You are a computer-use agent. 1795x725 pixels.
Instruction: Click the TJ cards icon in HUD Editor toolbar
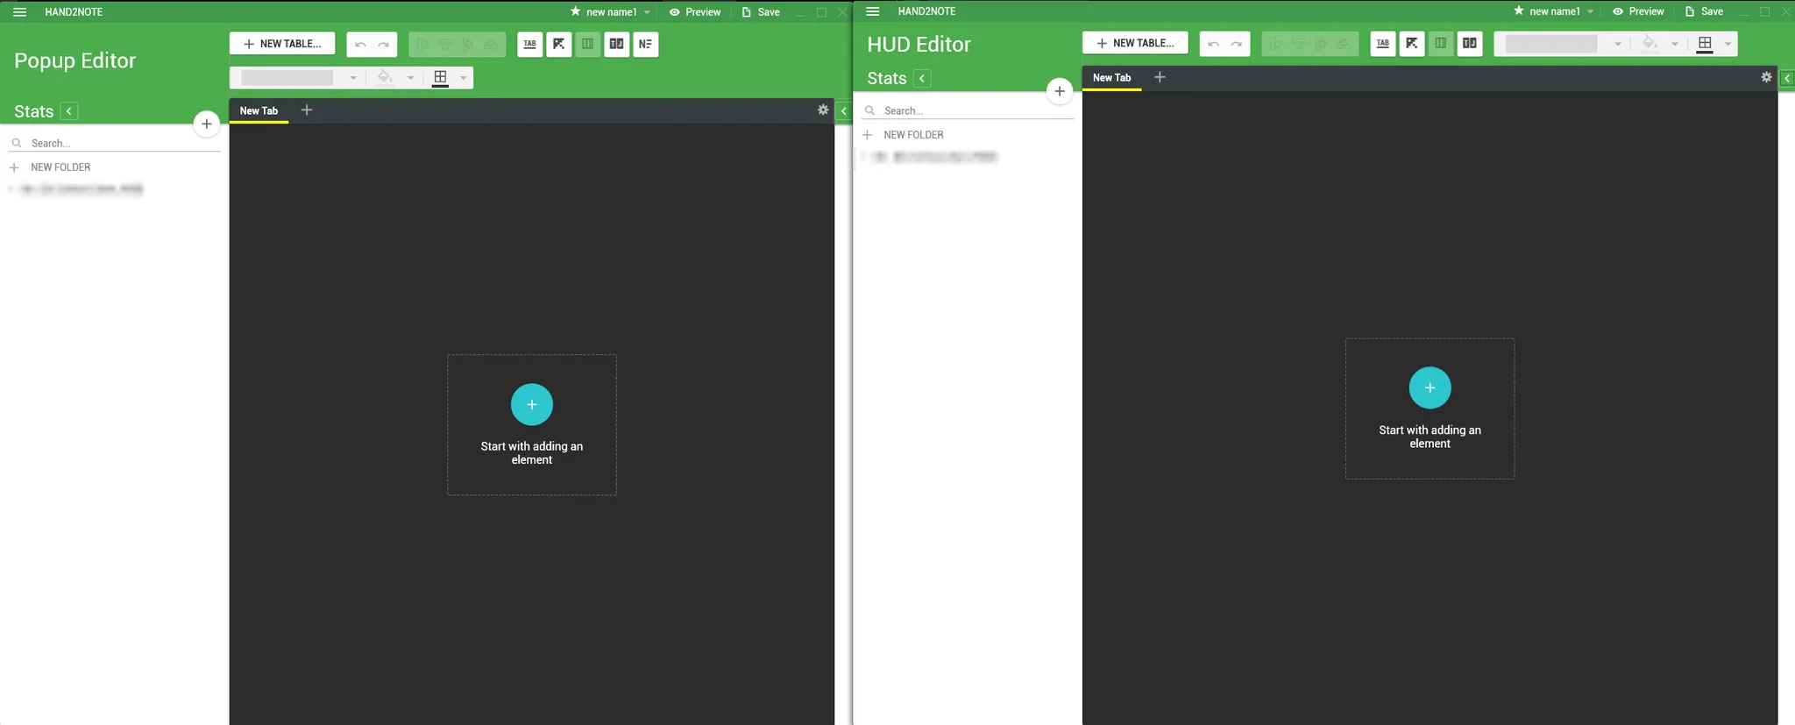coord(1469,43)
